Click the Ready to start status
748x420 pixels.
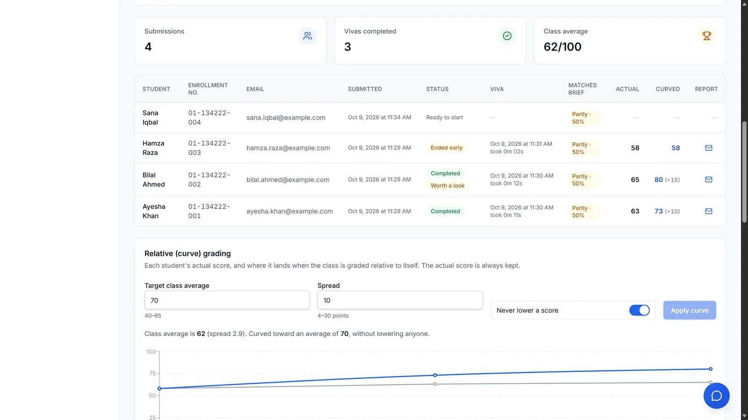click(445, 118)
